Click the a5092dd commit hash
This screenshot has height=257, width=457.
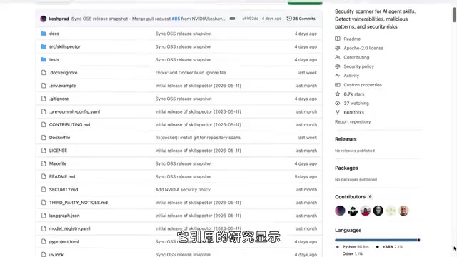[250, 19]
